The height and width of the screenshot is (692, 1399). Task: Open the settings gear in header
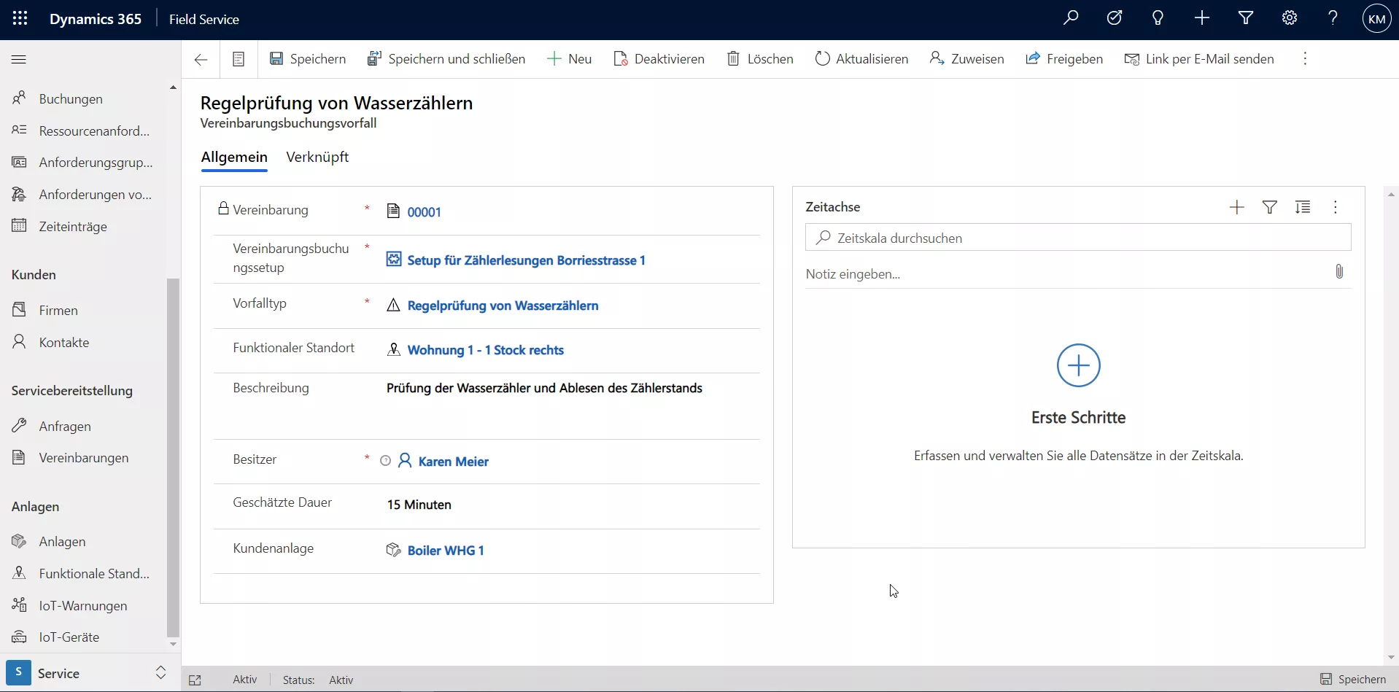click(1290, 19)
